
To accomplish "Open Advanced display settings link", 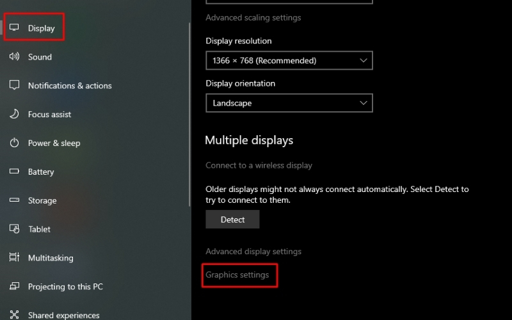I will pos(253,252).
